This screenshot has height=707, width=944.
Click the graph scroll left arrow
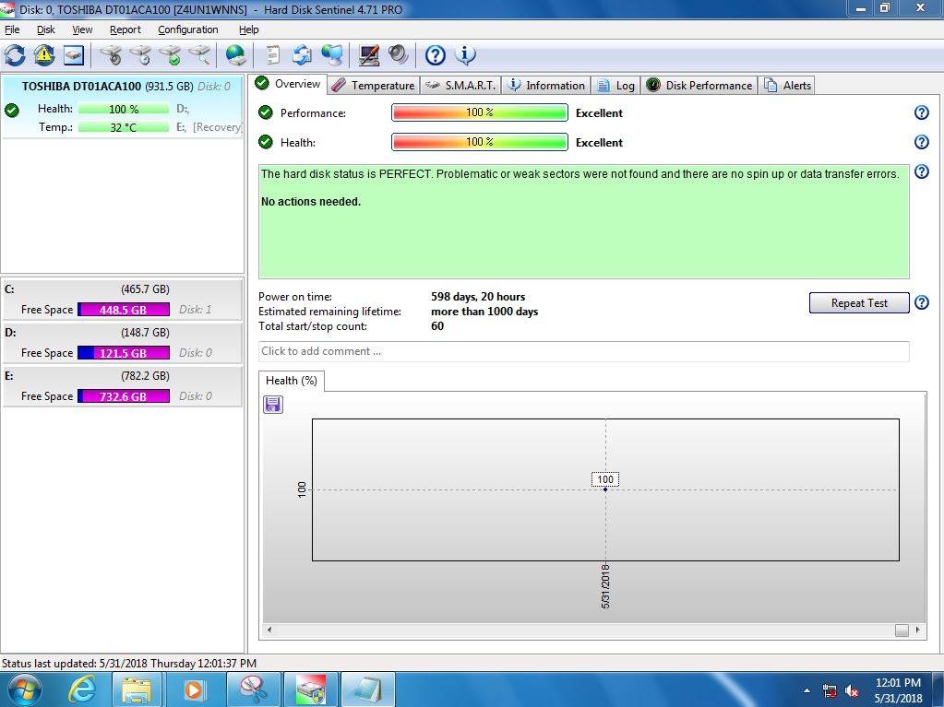click(x=269, y=630)
